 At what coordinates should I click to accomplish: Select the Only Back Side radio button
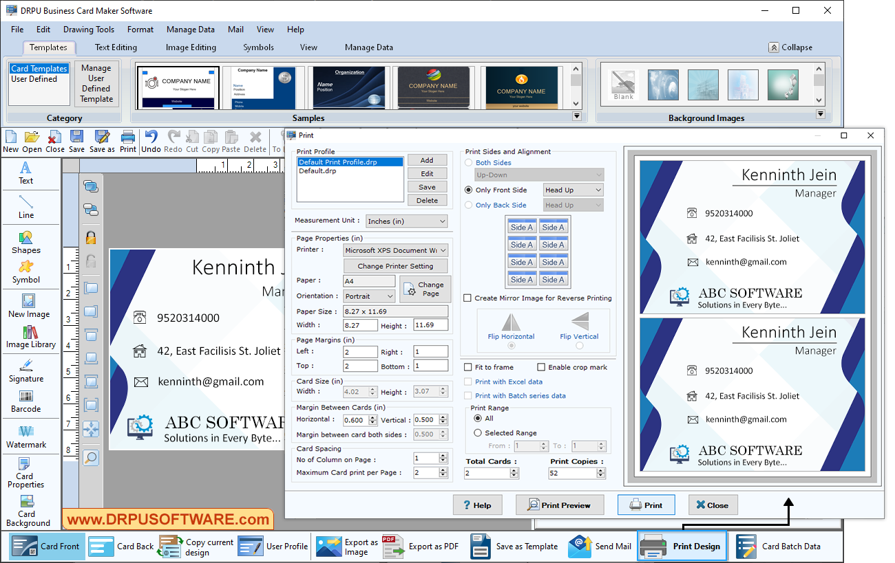[468, 204]
